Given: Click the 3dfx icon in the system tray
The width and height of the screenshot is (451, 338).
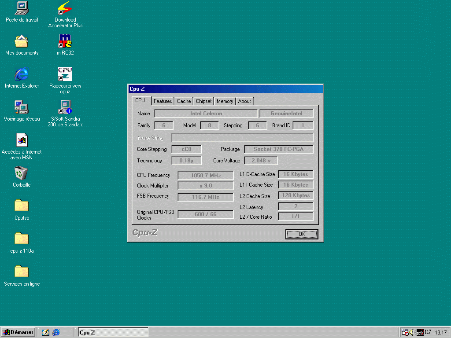Looking at the screenshot, I should 420,332.
